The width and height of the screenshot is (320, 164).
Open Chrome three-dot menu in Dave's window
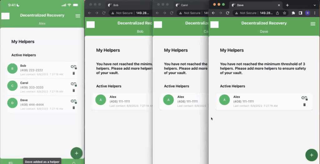315,13
